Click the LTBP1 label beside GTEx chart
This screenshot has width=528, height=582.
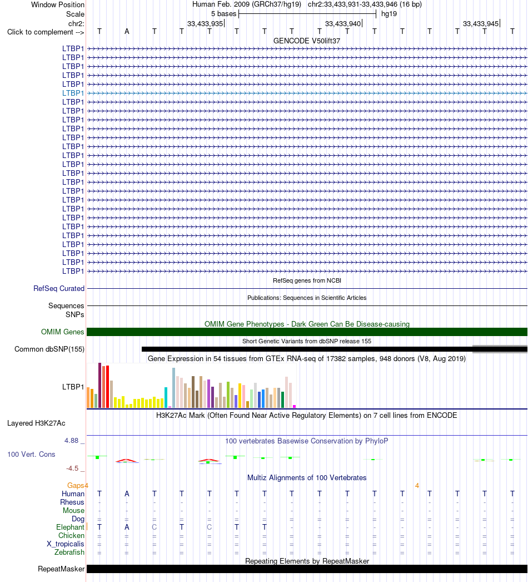pyautogui.click(x=73, y=387)
